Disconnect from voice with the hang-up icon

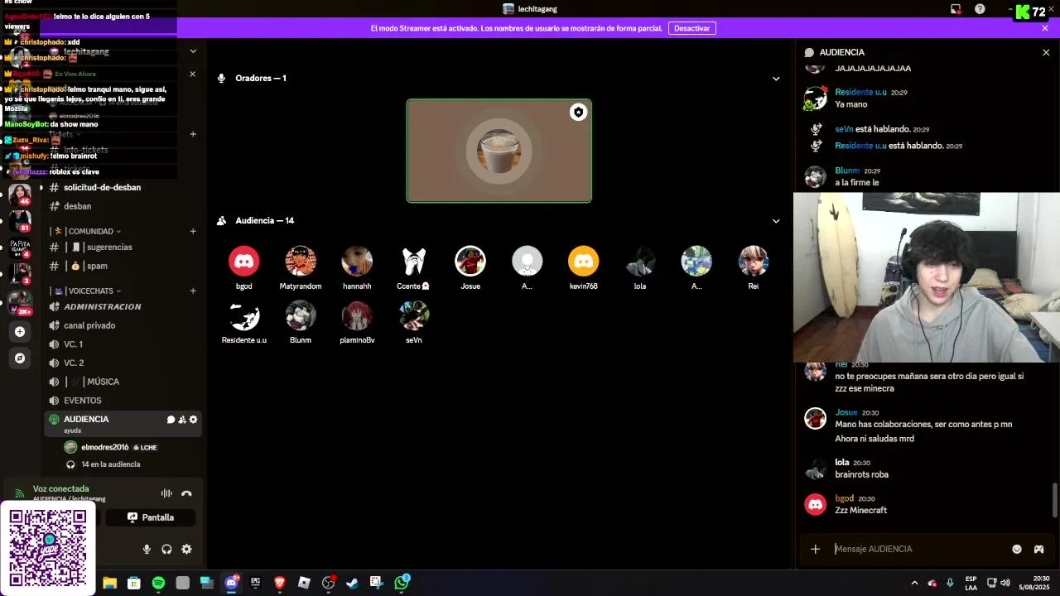click(186, 493)
